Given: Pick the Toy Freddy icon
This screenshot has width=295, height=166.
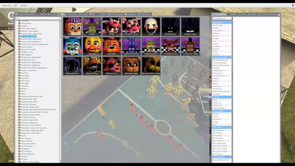Looking at the screenshot, I should click(x=112, y=46).
